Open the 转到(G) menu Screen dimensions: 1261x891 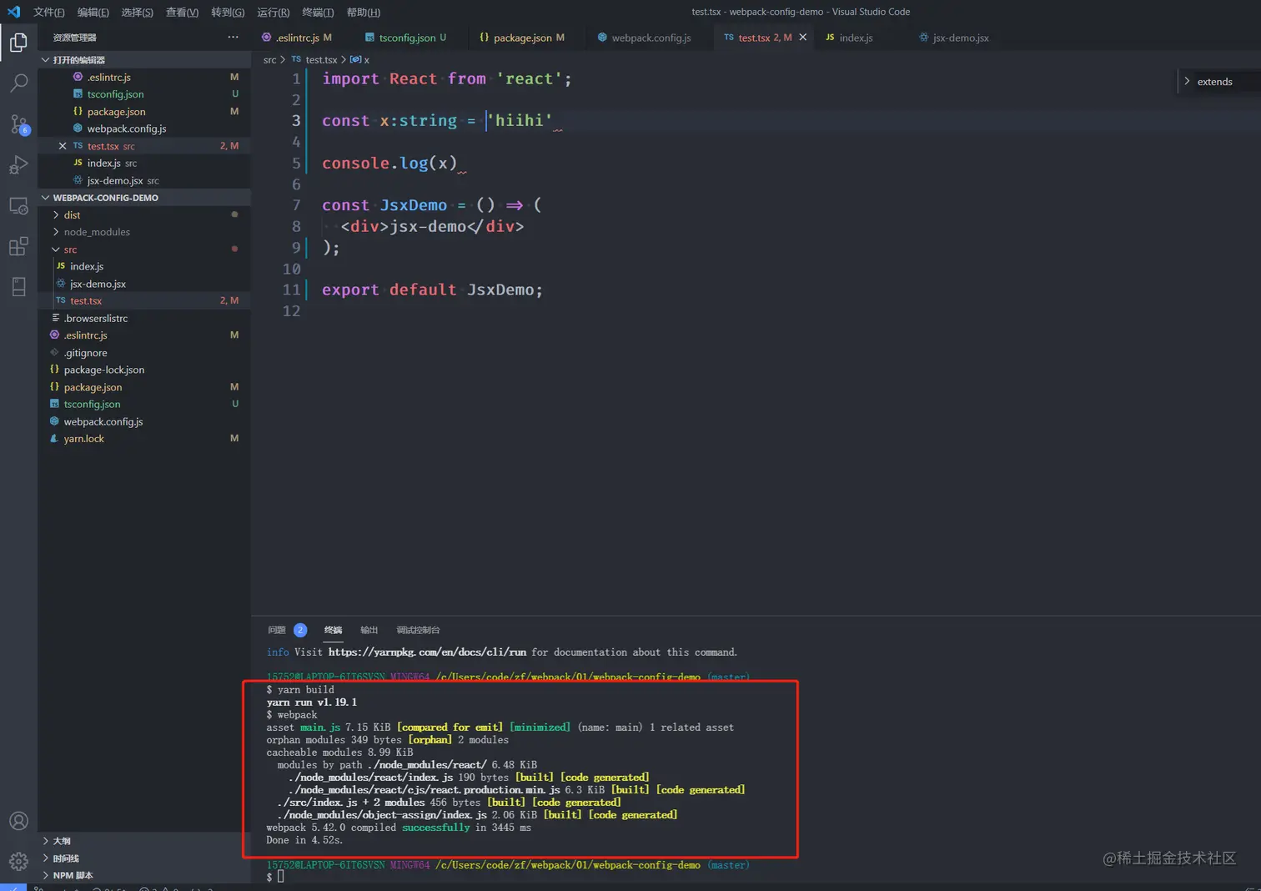point(228,13)
